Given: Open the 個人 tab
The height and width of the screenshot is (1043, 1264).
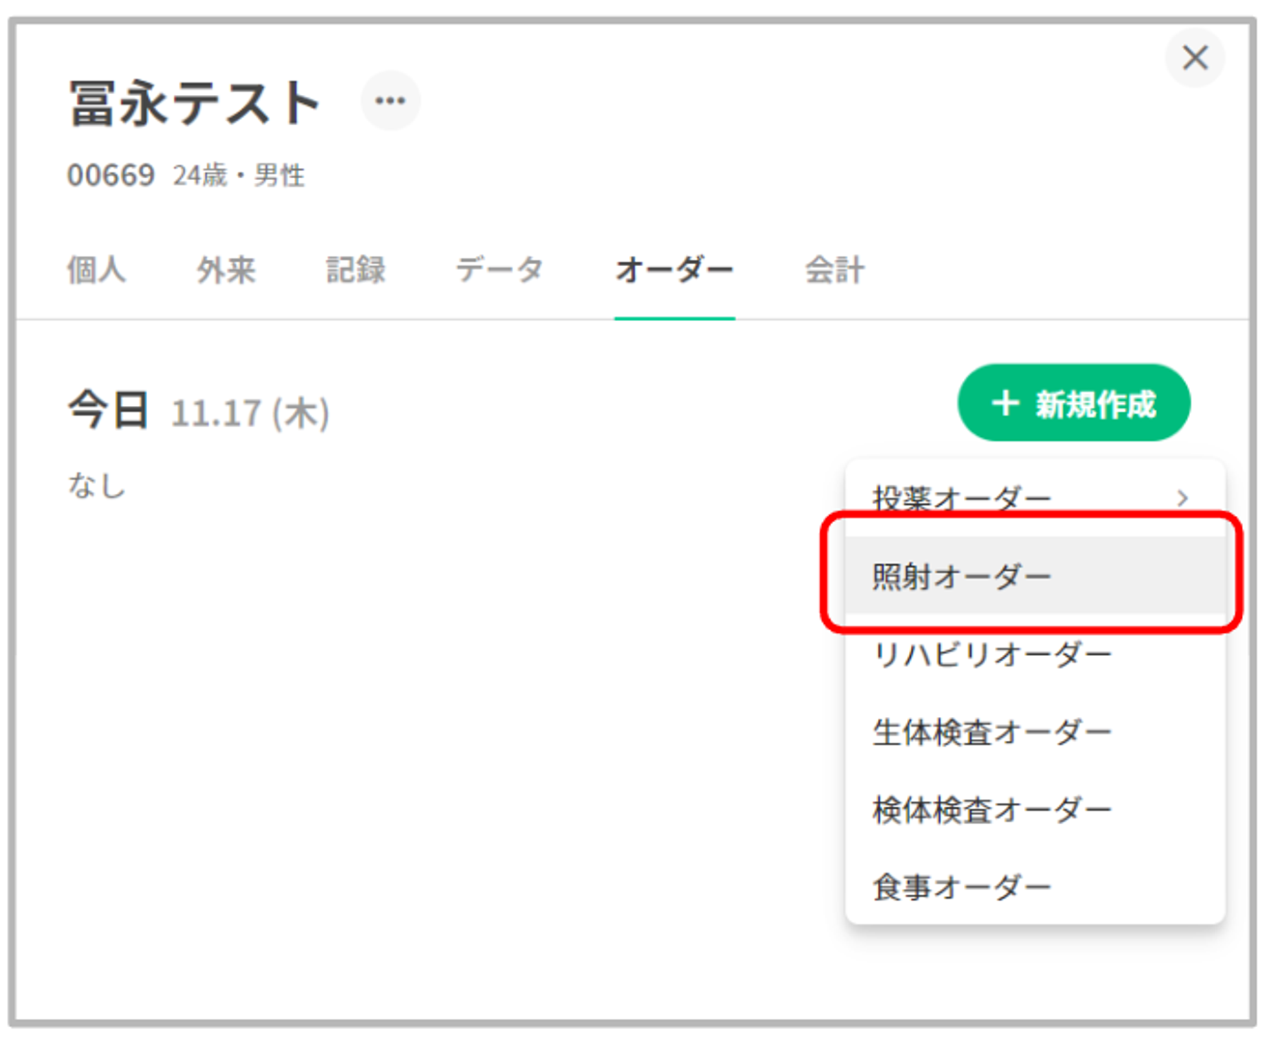Looking at the screenshot, I should [97, 270].
